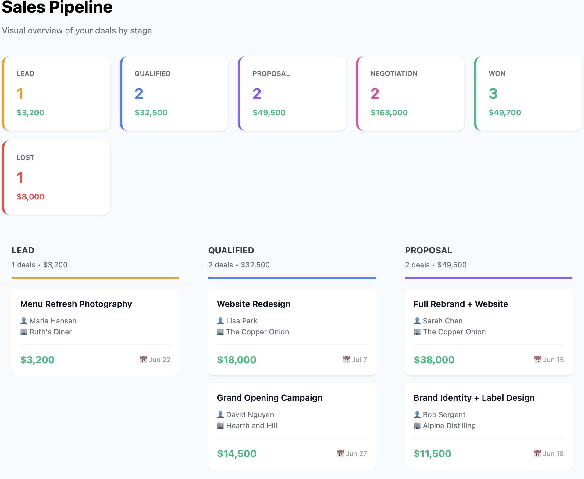
Task: Click the Jun 22 close date
Action: click(x=159, y=360)
